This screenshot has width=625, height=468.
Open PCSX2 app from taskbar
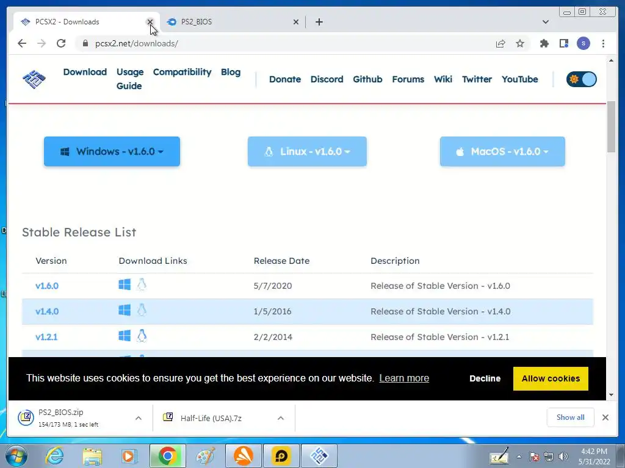[319, 456]
